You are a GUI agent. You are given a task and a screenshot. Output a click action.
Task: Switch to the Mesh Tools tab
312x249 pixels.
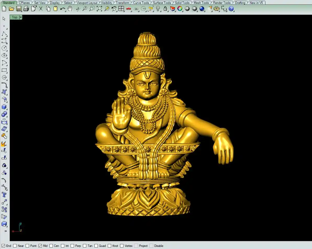click(201, 3)
